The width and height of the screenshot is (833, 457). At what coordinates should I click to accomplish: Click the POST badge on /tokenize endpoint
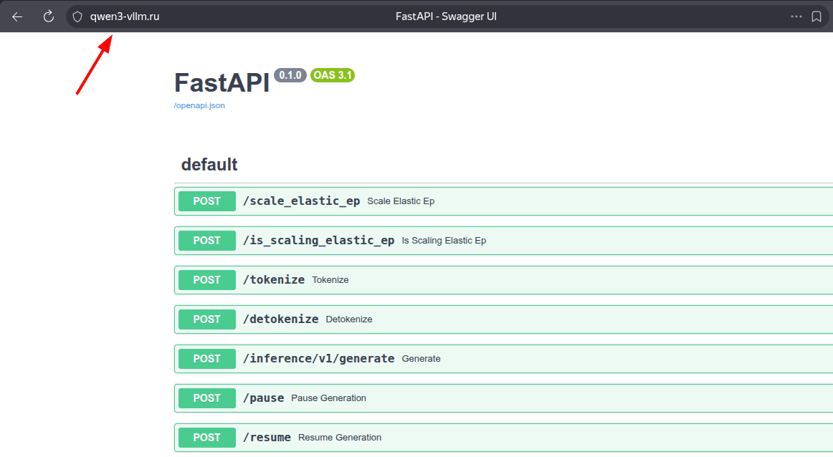click(x=206, y=280)
